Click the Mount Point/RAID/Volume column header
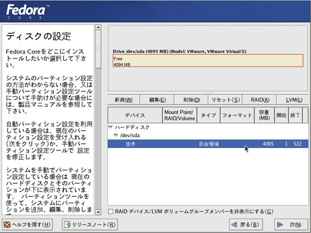 coord(180,115)
